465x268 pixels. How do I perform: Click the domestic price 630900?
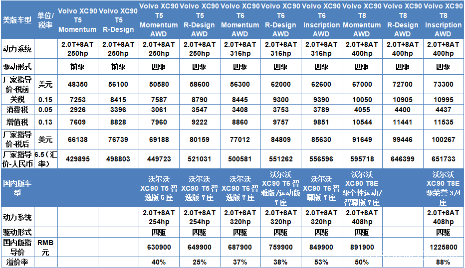[159, 247]
